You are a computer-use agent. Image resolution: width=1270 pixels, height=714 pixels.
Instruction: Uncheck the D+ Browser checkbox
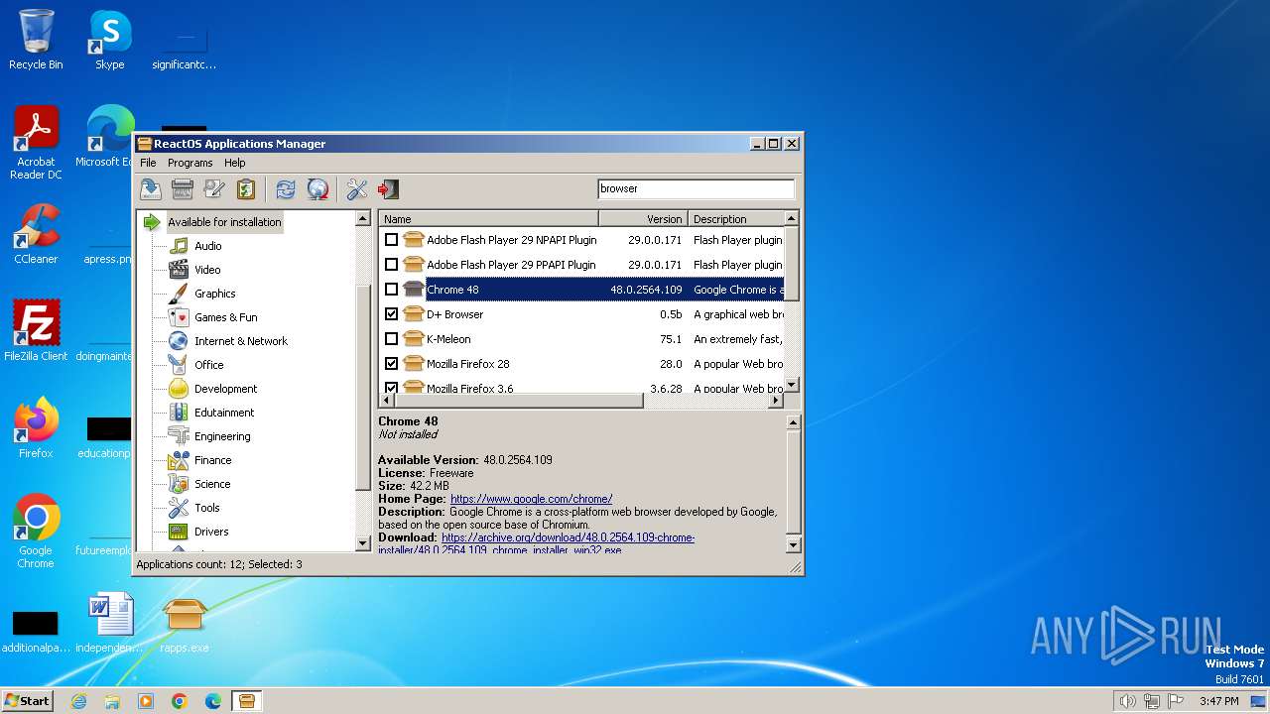click(x=391, y=314)
